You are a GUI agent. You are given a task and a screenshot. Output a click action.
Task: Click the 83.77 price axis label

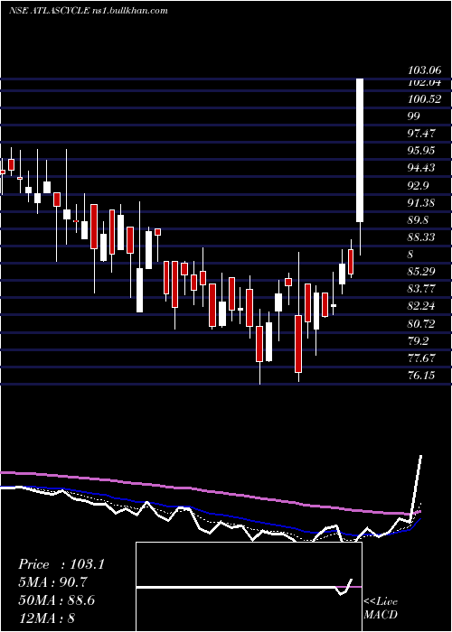422,289
